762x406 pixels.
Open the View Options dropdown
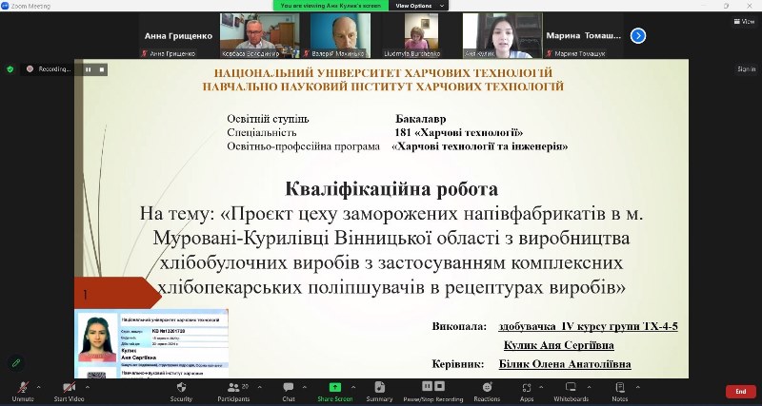pyautogui.click(x=419, y=6)
